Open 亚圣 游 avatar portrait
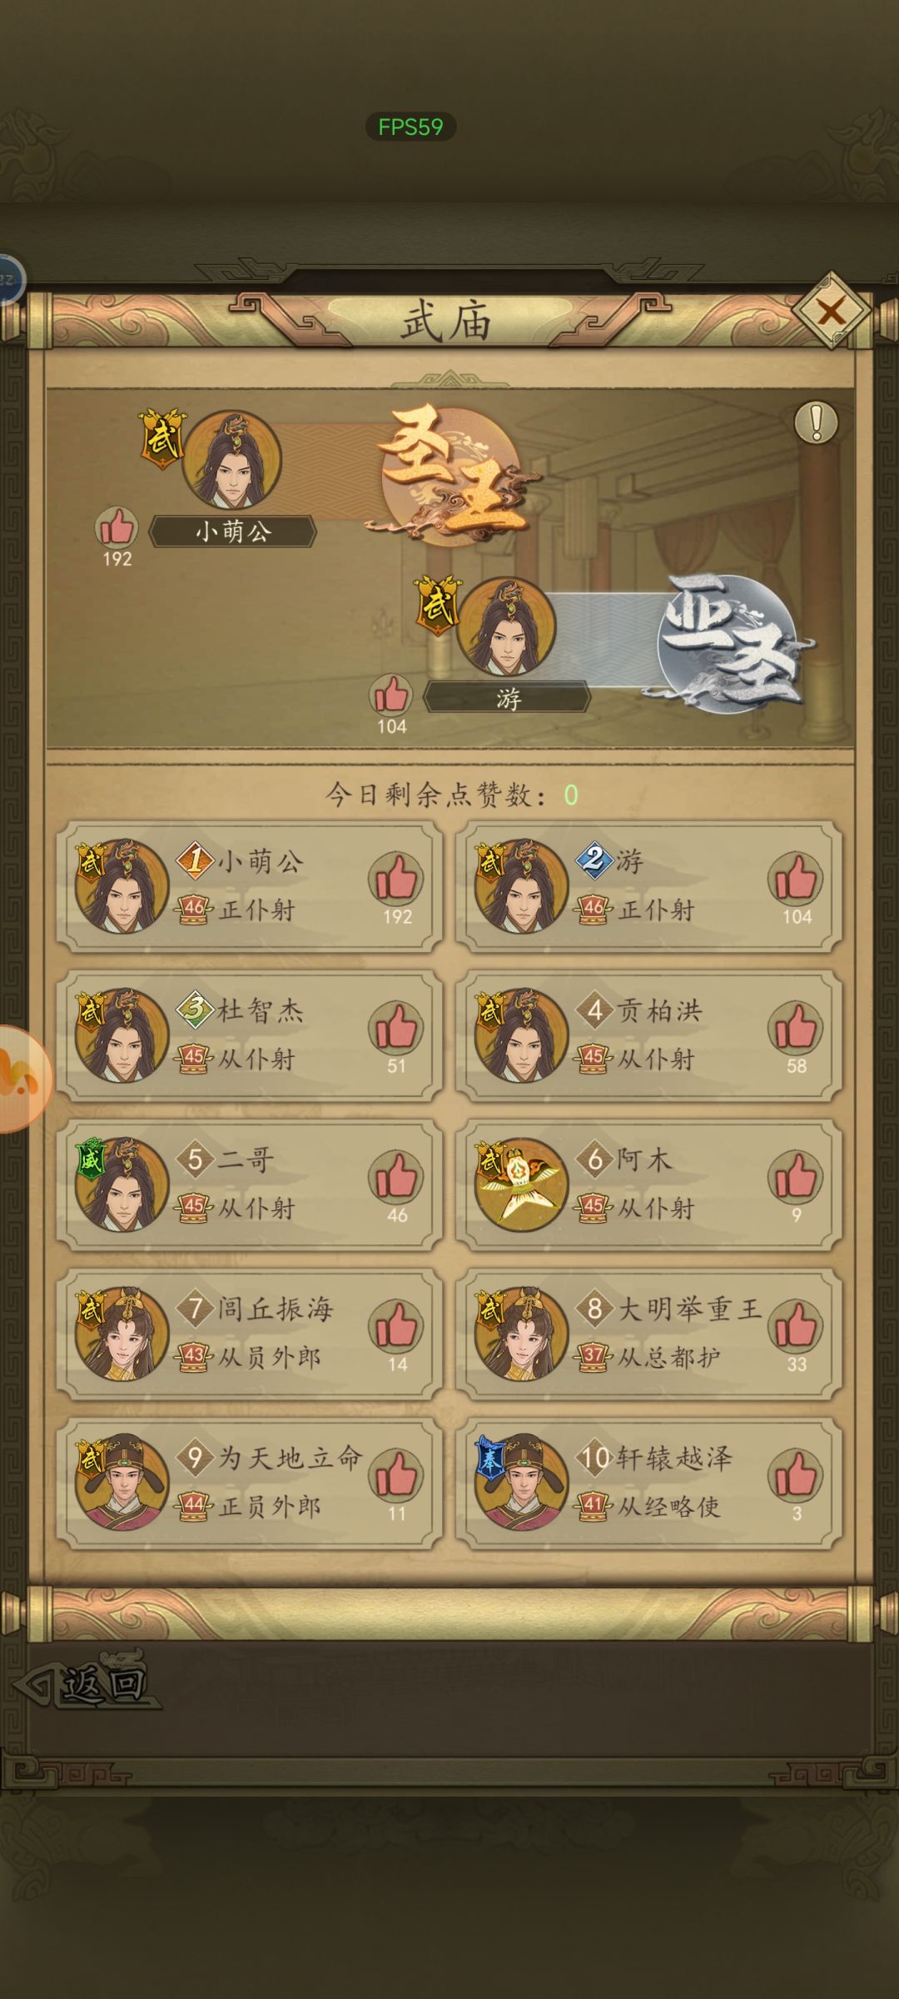 (506, 626)
